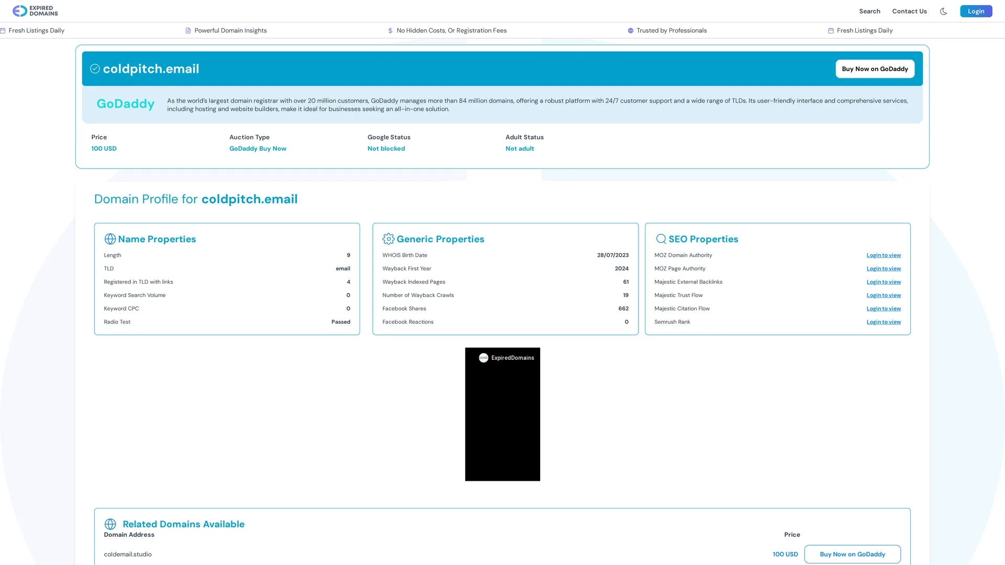Login to view MOZ Domain Authority
Screen dimensions: 1005x565
[x=884, y=255]
